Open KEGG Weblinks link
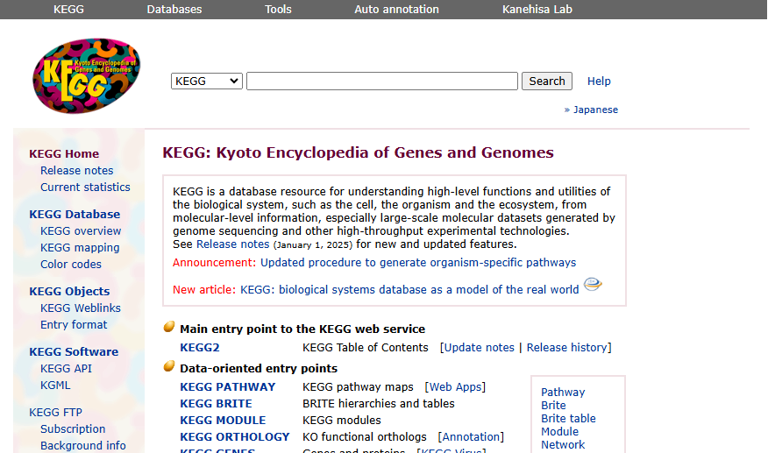Image resolution: width=768 pixels, height=453 pixels. coord(81,308)
